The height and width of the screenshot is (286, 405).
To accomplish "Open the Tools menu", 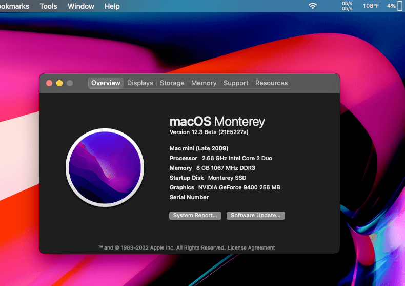I will pos(48,6).
